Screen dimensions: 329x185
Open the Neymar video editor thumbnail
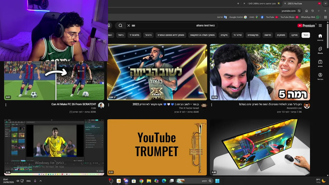point(54,147)
